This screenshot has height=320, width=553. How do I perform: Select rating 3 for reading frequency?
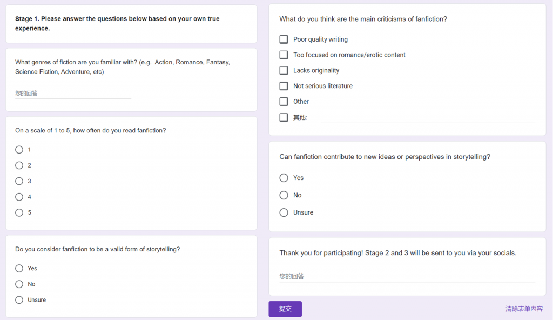pos(19,181)
